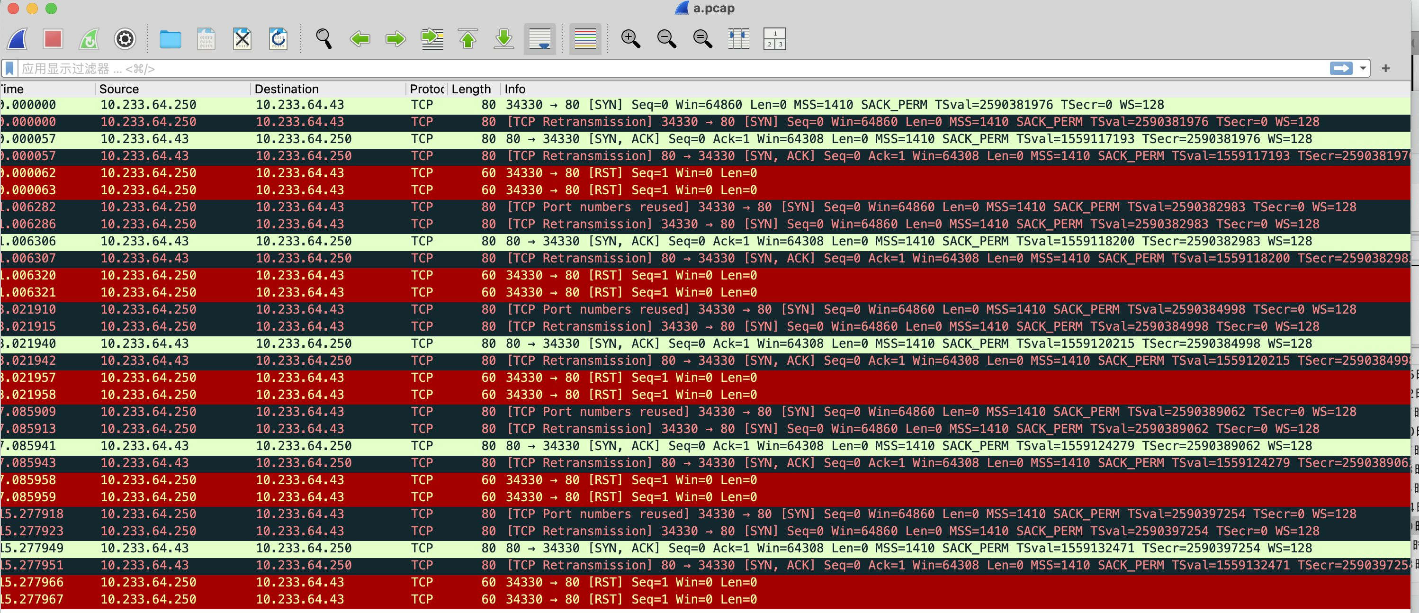This screenshot has width=1419, height=613.
Task: Close this capture file
Action: pyautogui.click(x=242, y=39)
